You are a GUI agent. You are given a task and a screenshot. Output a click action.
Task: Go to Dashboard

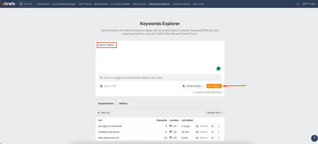(43, 4)
